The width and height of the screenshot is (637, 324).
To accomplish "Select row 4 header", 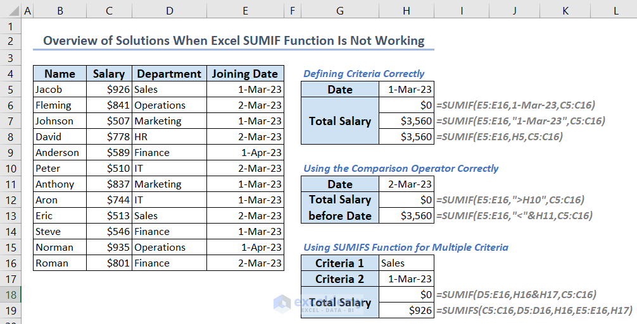I will (x=11, y=74).
